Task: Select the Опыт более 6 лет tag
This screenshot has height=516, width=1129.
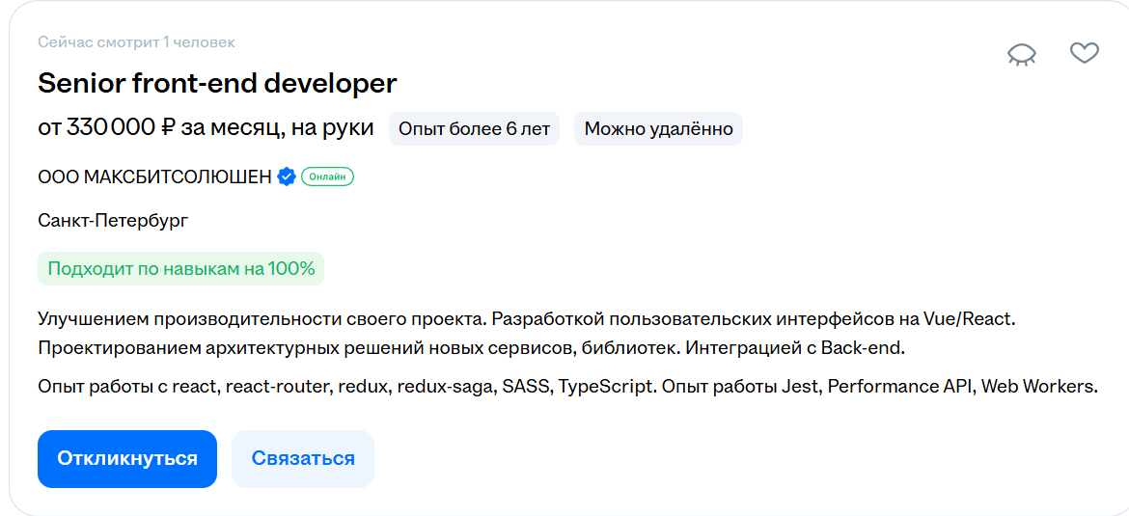Action: (x=475, y=129)
